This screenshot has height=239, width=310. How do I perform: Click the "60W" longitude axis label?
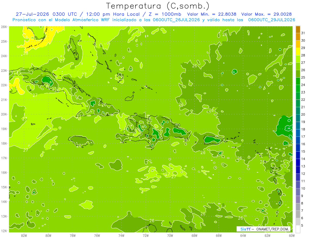(292, 235)
